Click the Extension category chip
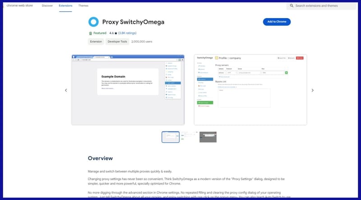The height and width of the screenshot is (200, 361). pos(95,41)
